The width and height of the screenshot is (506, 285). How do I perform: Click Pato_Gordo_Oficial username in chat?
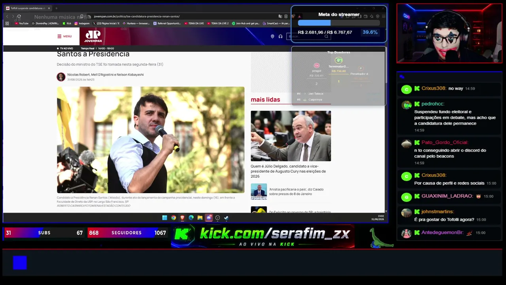[445, 142]
